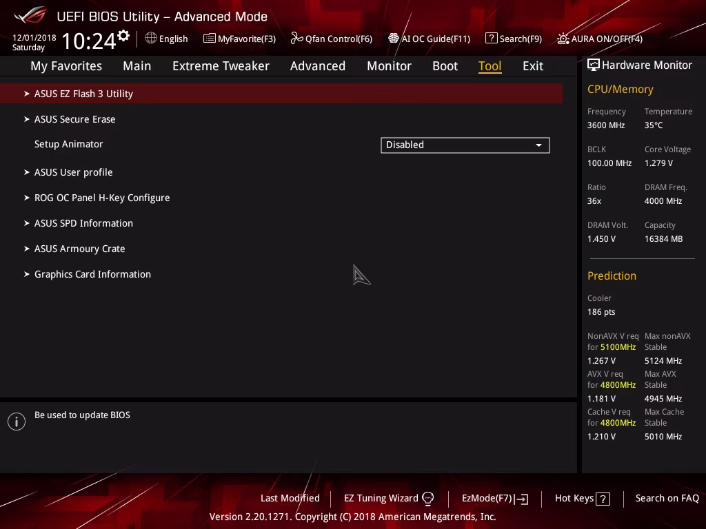Expand Graphics Card Information arrow
The height and width of the screenshot is (529, 706).
[27, 274]
